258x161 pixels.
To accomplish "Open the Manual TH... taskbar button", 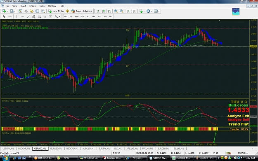I will [113, 158].
